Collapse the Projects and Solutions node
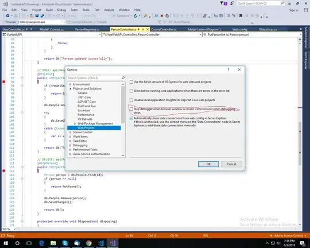 (71, 88)
